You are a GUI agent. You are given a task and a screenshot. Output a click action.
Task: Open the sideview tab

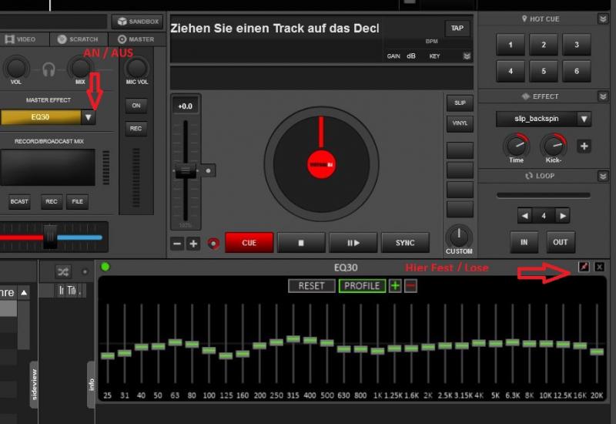click(x=34, y=384)
